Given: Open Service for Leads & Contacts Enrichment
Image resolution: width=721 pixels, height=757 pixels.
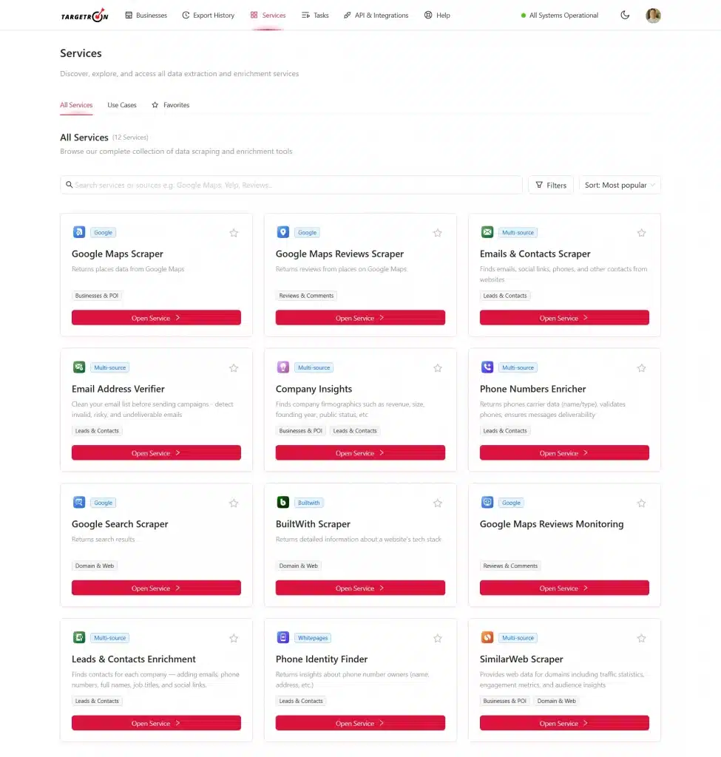Looking at the screenshot, I should (x=156, y=723).
